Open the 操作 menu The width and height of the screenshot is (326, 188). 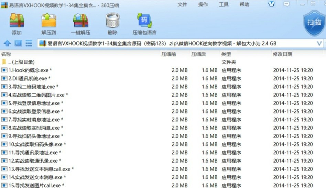[x=203, y=4]
